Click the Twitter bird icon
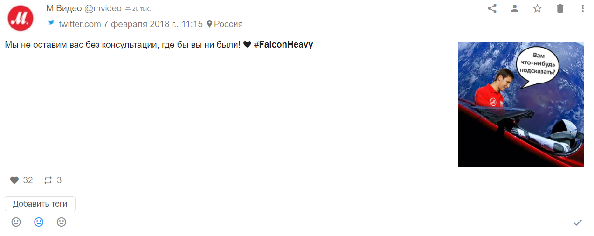The width and height of the screenshot is (594, 236). click(x=51, y=22)
